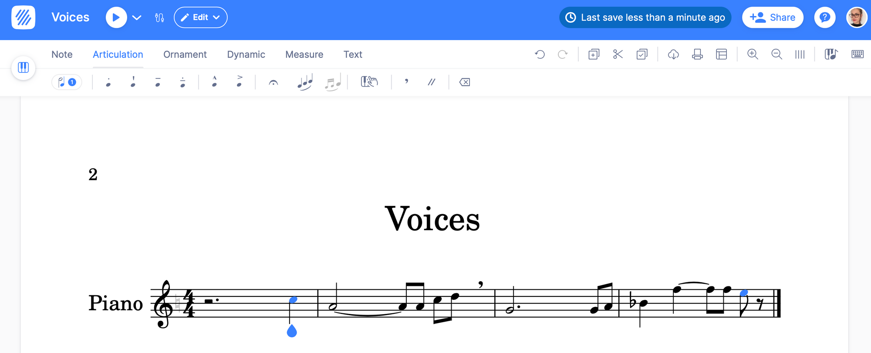This screenshot has width=871, height=353.
Task: Insert a caesura mark
Action: [431, 82]
